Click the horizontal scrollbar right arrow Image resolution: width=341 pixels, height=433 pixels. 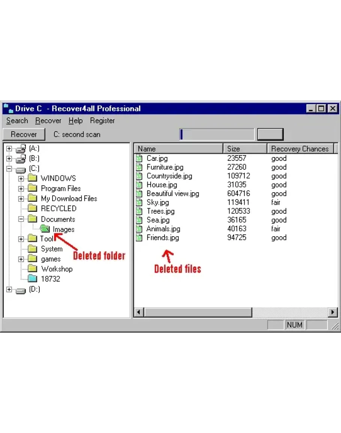pyautogui.click(x=333, y=312)
